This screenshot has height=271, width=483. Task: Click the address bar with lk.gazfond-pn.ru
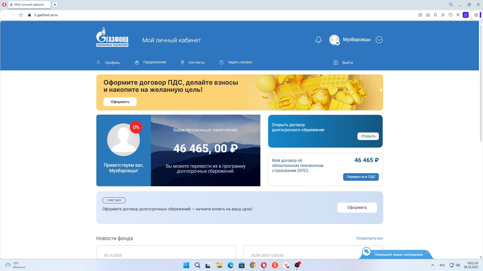tap(46, 15)
